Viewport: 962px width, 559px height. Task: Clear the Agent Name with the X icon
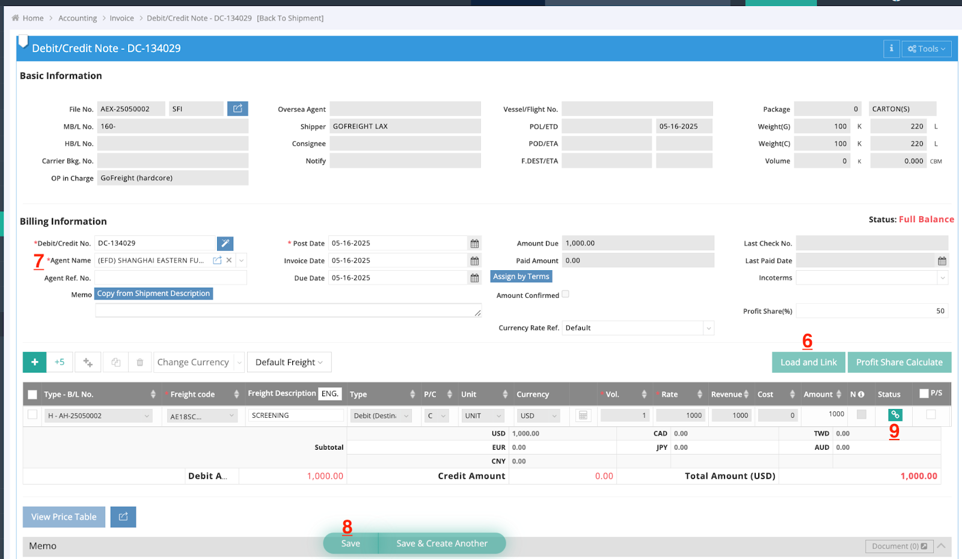click(229, 261)
